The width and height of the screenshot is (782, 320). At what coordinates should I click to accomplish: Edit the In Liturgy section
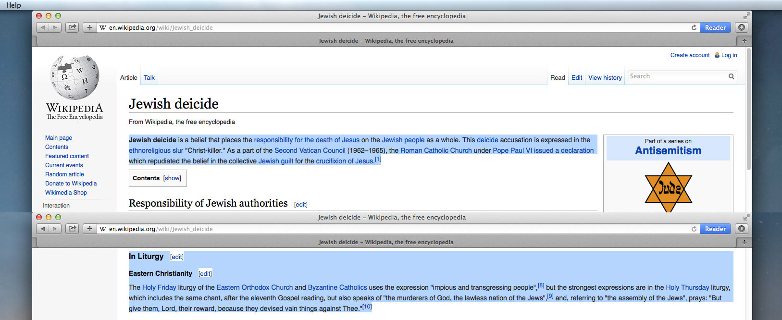(177, 257)
